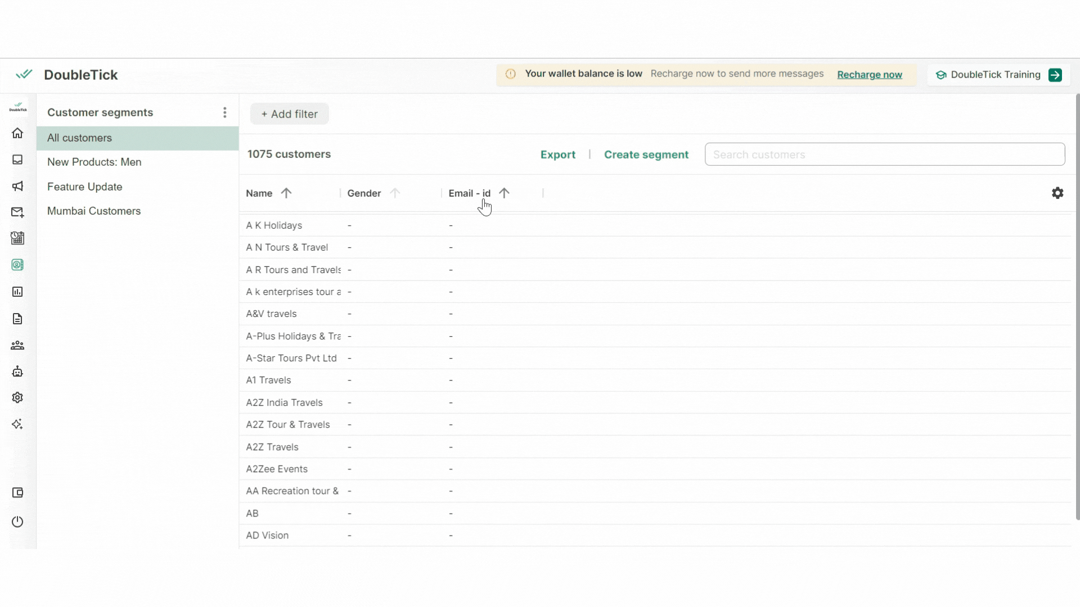1080x607 pixels.
Task: Select the Mumbai Customers segment
Action: coord(94,211)
